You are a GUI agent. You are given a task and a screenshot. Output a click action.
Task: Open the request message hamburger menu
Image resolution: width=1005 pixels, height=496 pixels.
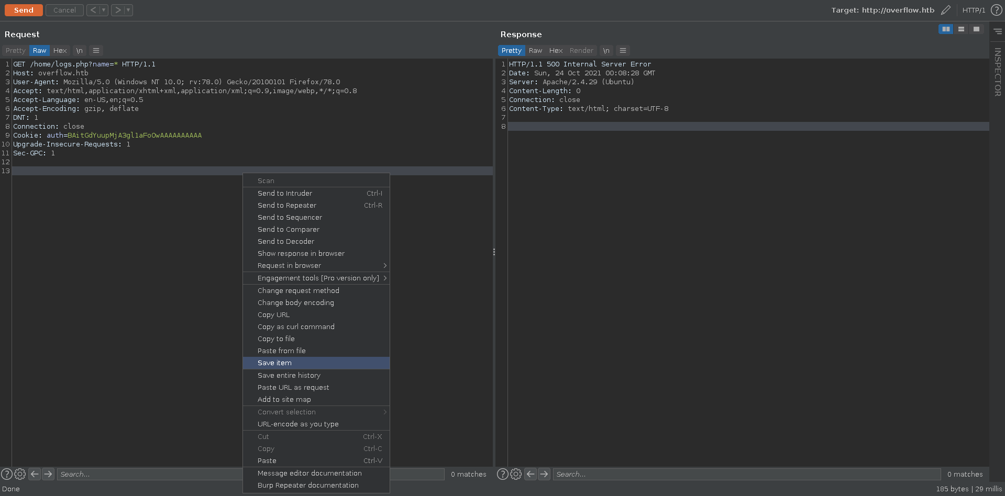96,51
